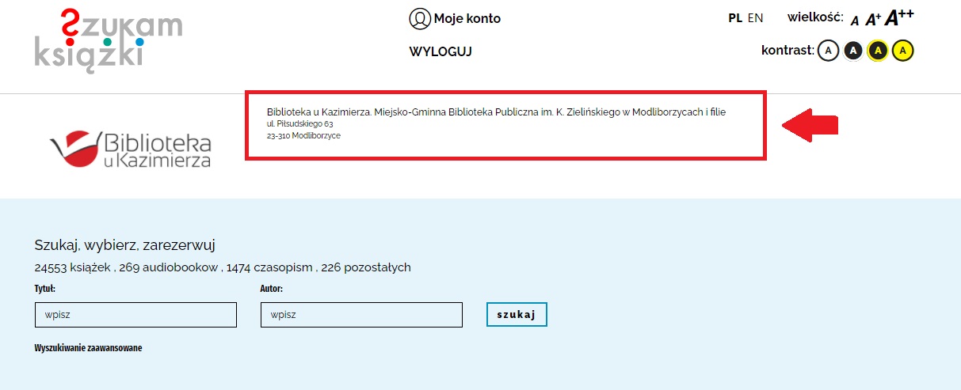The height and width of the screenshot is (390, 961).
Task: Click postal line 23-310 Modliborzyce
Action: pyautogui.click(x=303, y=135)
